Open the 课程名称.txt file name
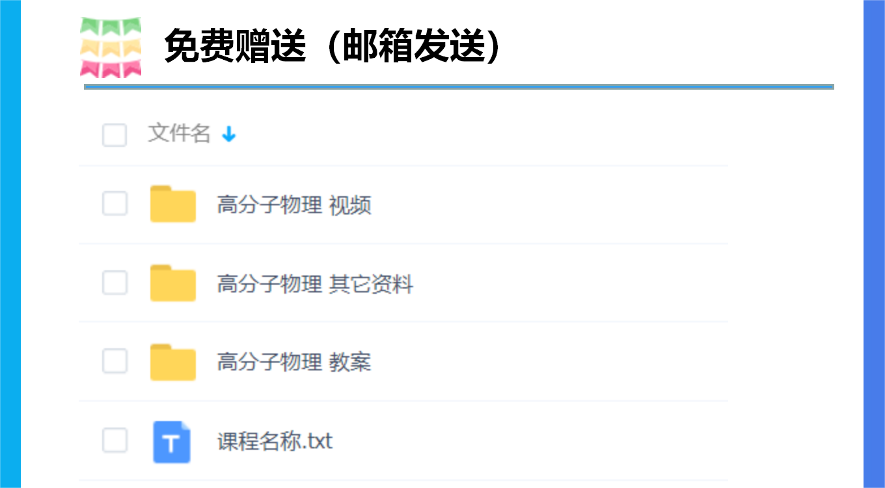Viewport: 885px width, 488px height. coord(275,442)
